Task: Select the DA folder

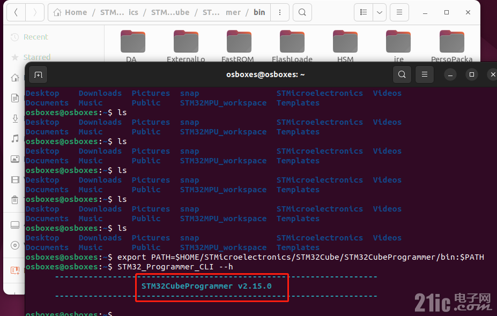Action: (x=133, y=46)
